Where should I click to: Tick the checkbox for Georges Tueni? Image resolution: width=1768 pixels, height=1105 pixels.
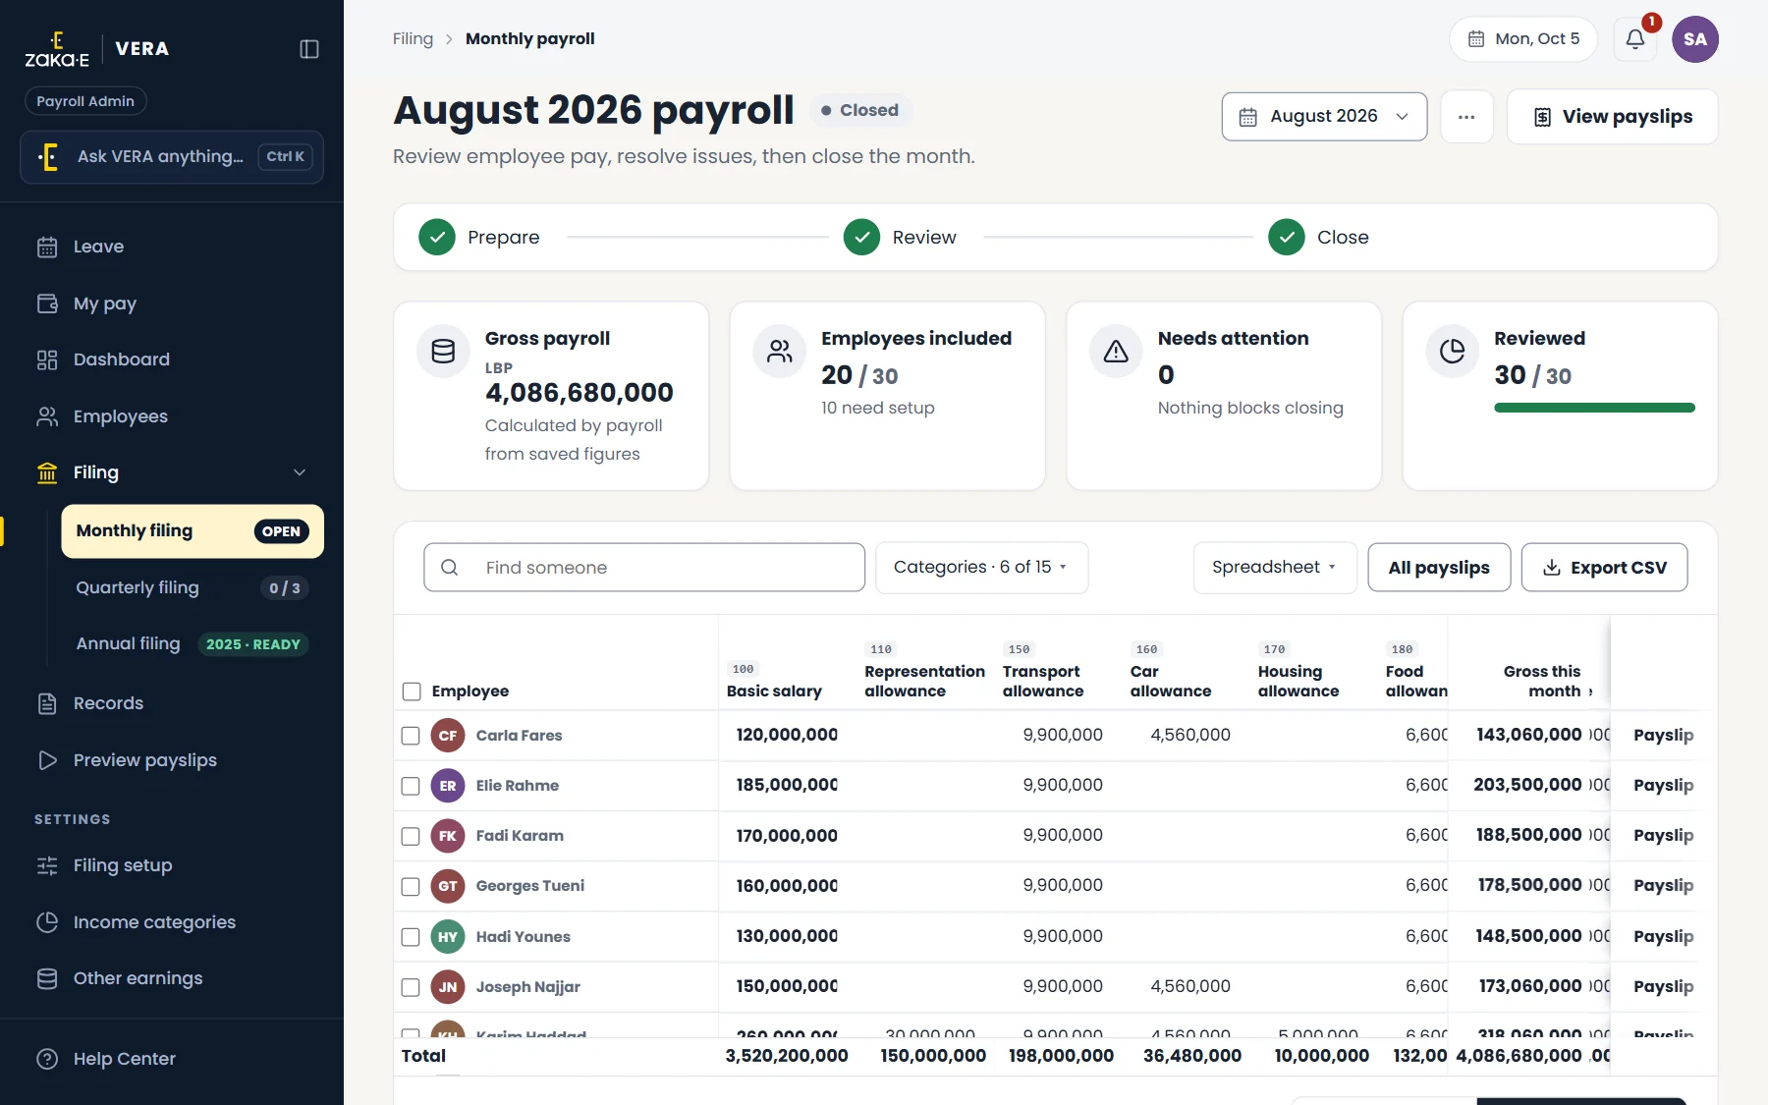point(411,886)
